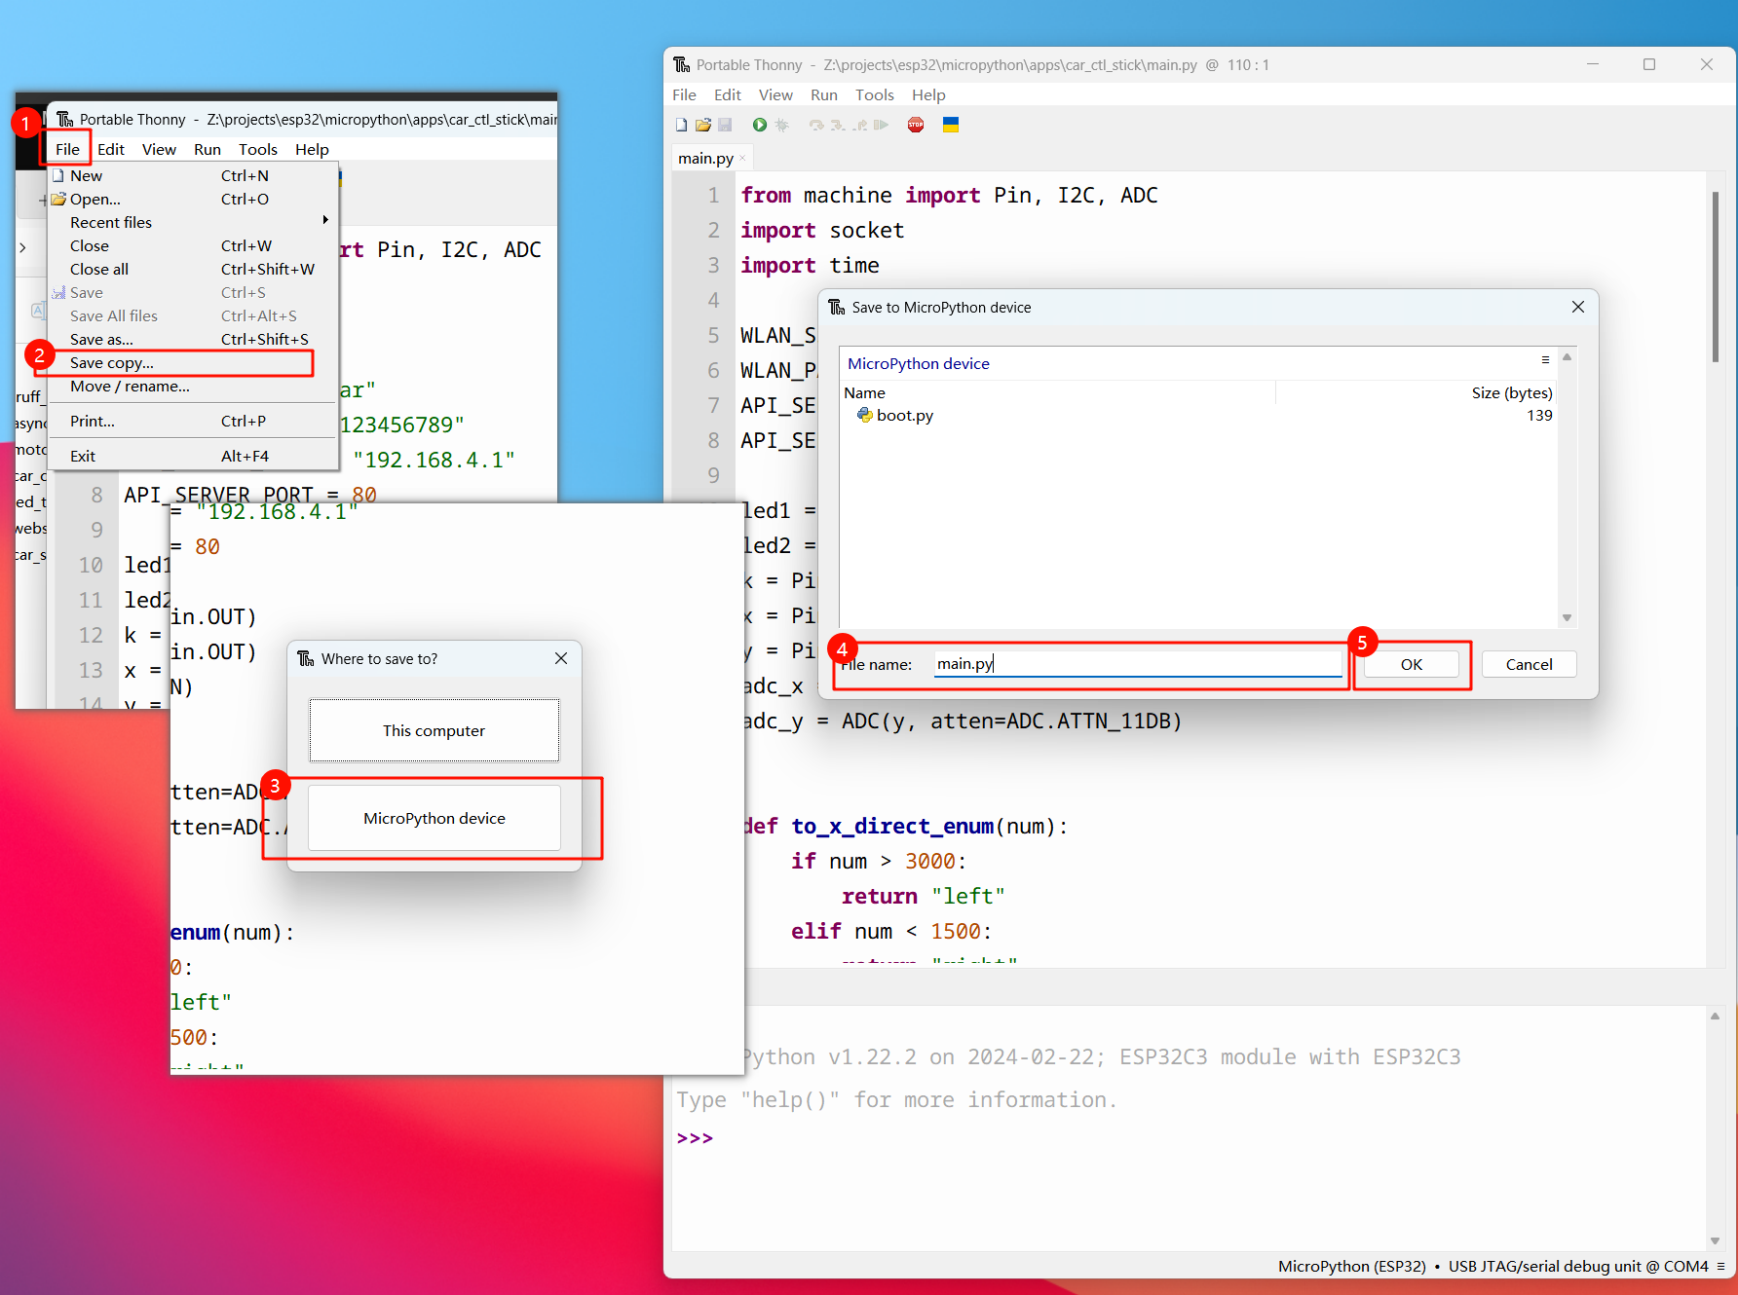Screen dimensions: 1738x1295
Task: Close the main.py editor tab with its x
Action: [x=742, y=158]
